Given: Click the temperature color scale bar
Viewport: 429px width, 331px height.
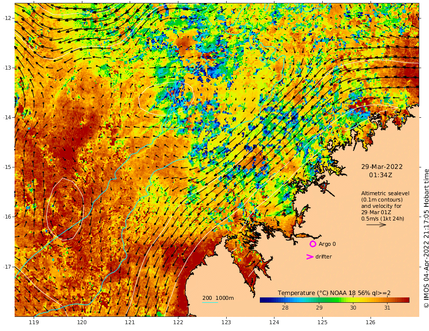Looking at the screenshot, I should click(x=334, y=300).
